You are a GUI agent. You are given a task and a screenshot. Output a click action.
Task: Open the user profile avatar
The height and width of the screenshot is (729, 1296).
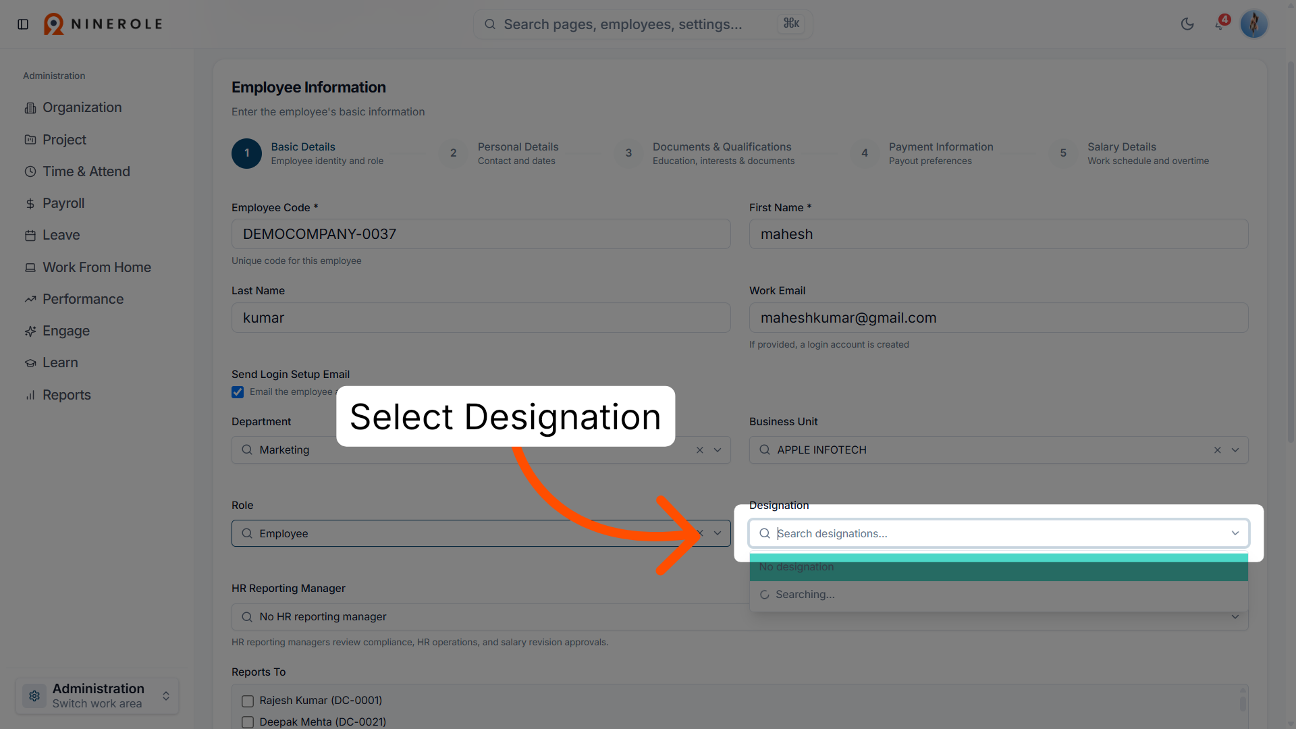pyautogui.click(x=1254, y=24)
